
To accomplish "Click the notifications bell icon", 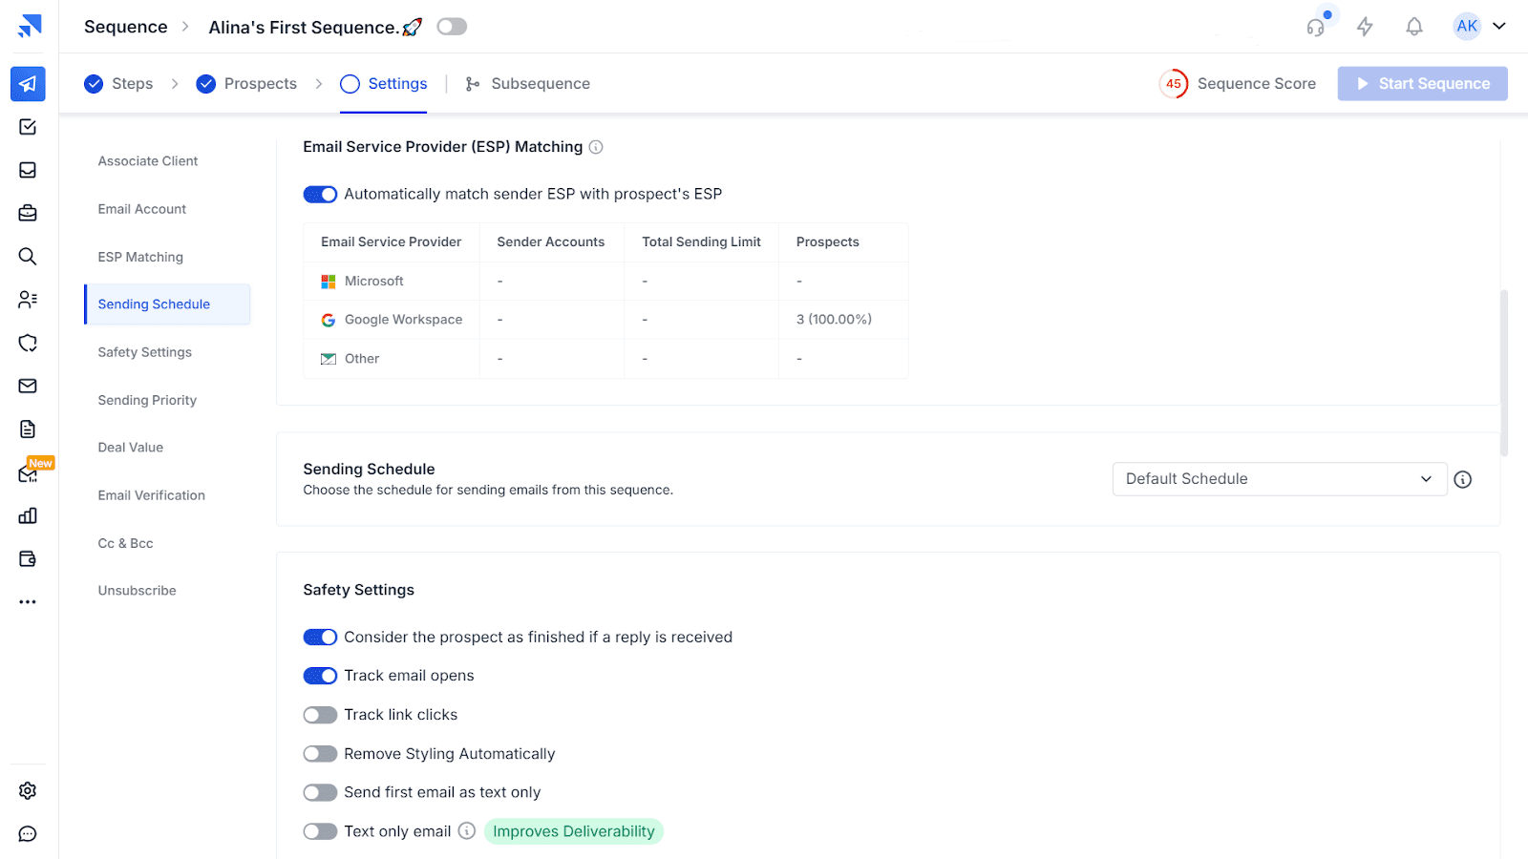I will [x=1414, y=27].
